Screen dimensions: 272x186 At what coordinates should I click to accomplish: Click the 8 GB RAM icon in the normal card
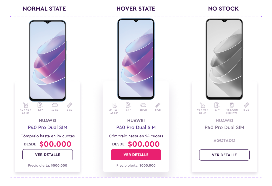[70, 105]
